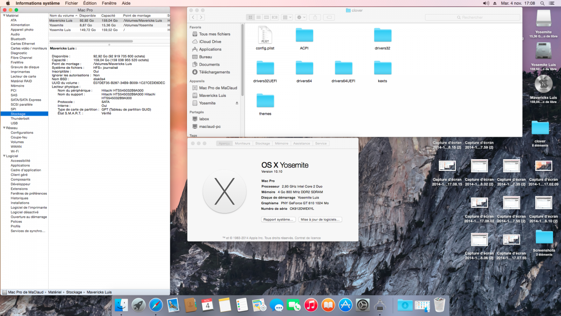This screenshot has height=316, width=561.
Task: Click the Finder Rechercher search field
Action: coord(472,17)
